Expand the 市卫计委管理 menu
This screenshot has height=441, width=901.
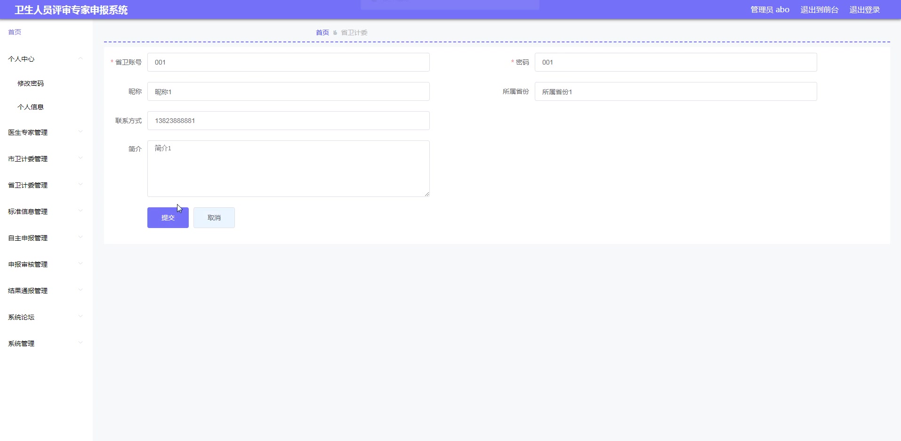pos(46,159)
